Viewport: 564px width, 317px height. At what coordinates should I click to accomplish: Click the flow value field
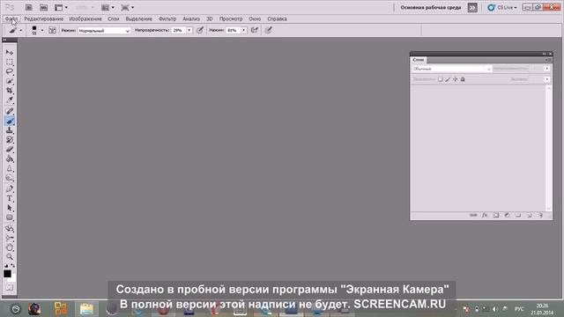[233, 30]
